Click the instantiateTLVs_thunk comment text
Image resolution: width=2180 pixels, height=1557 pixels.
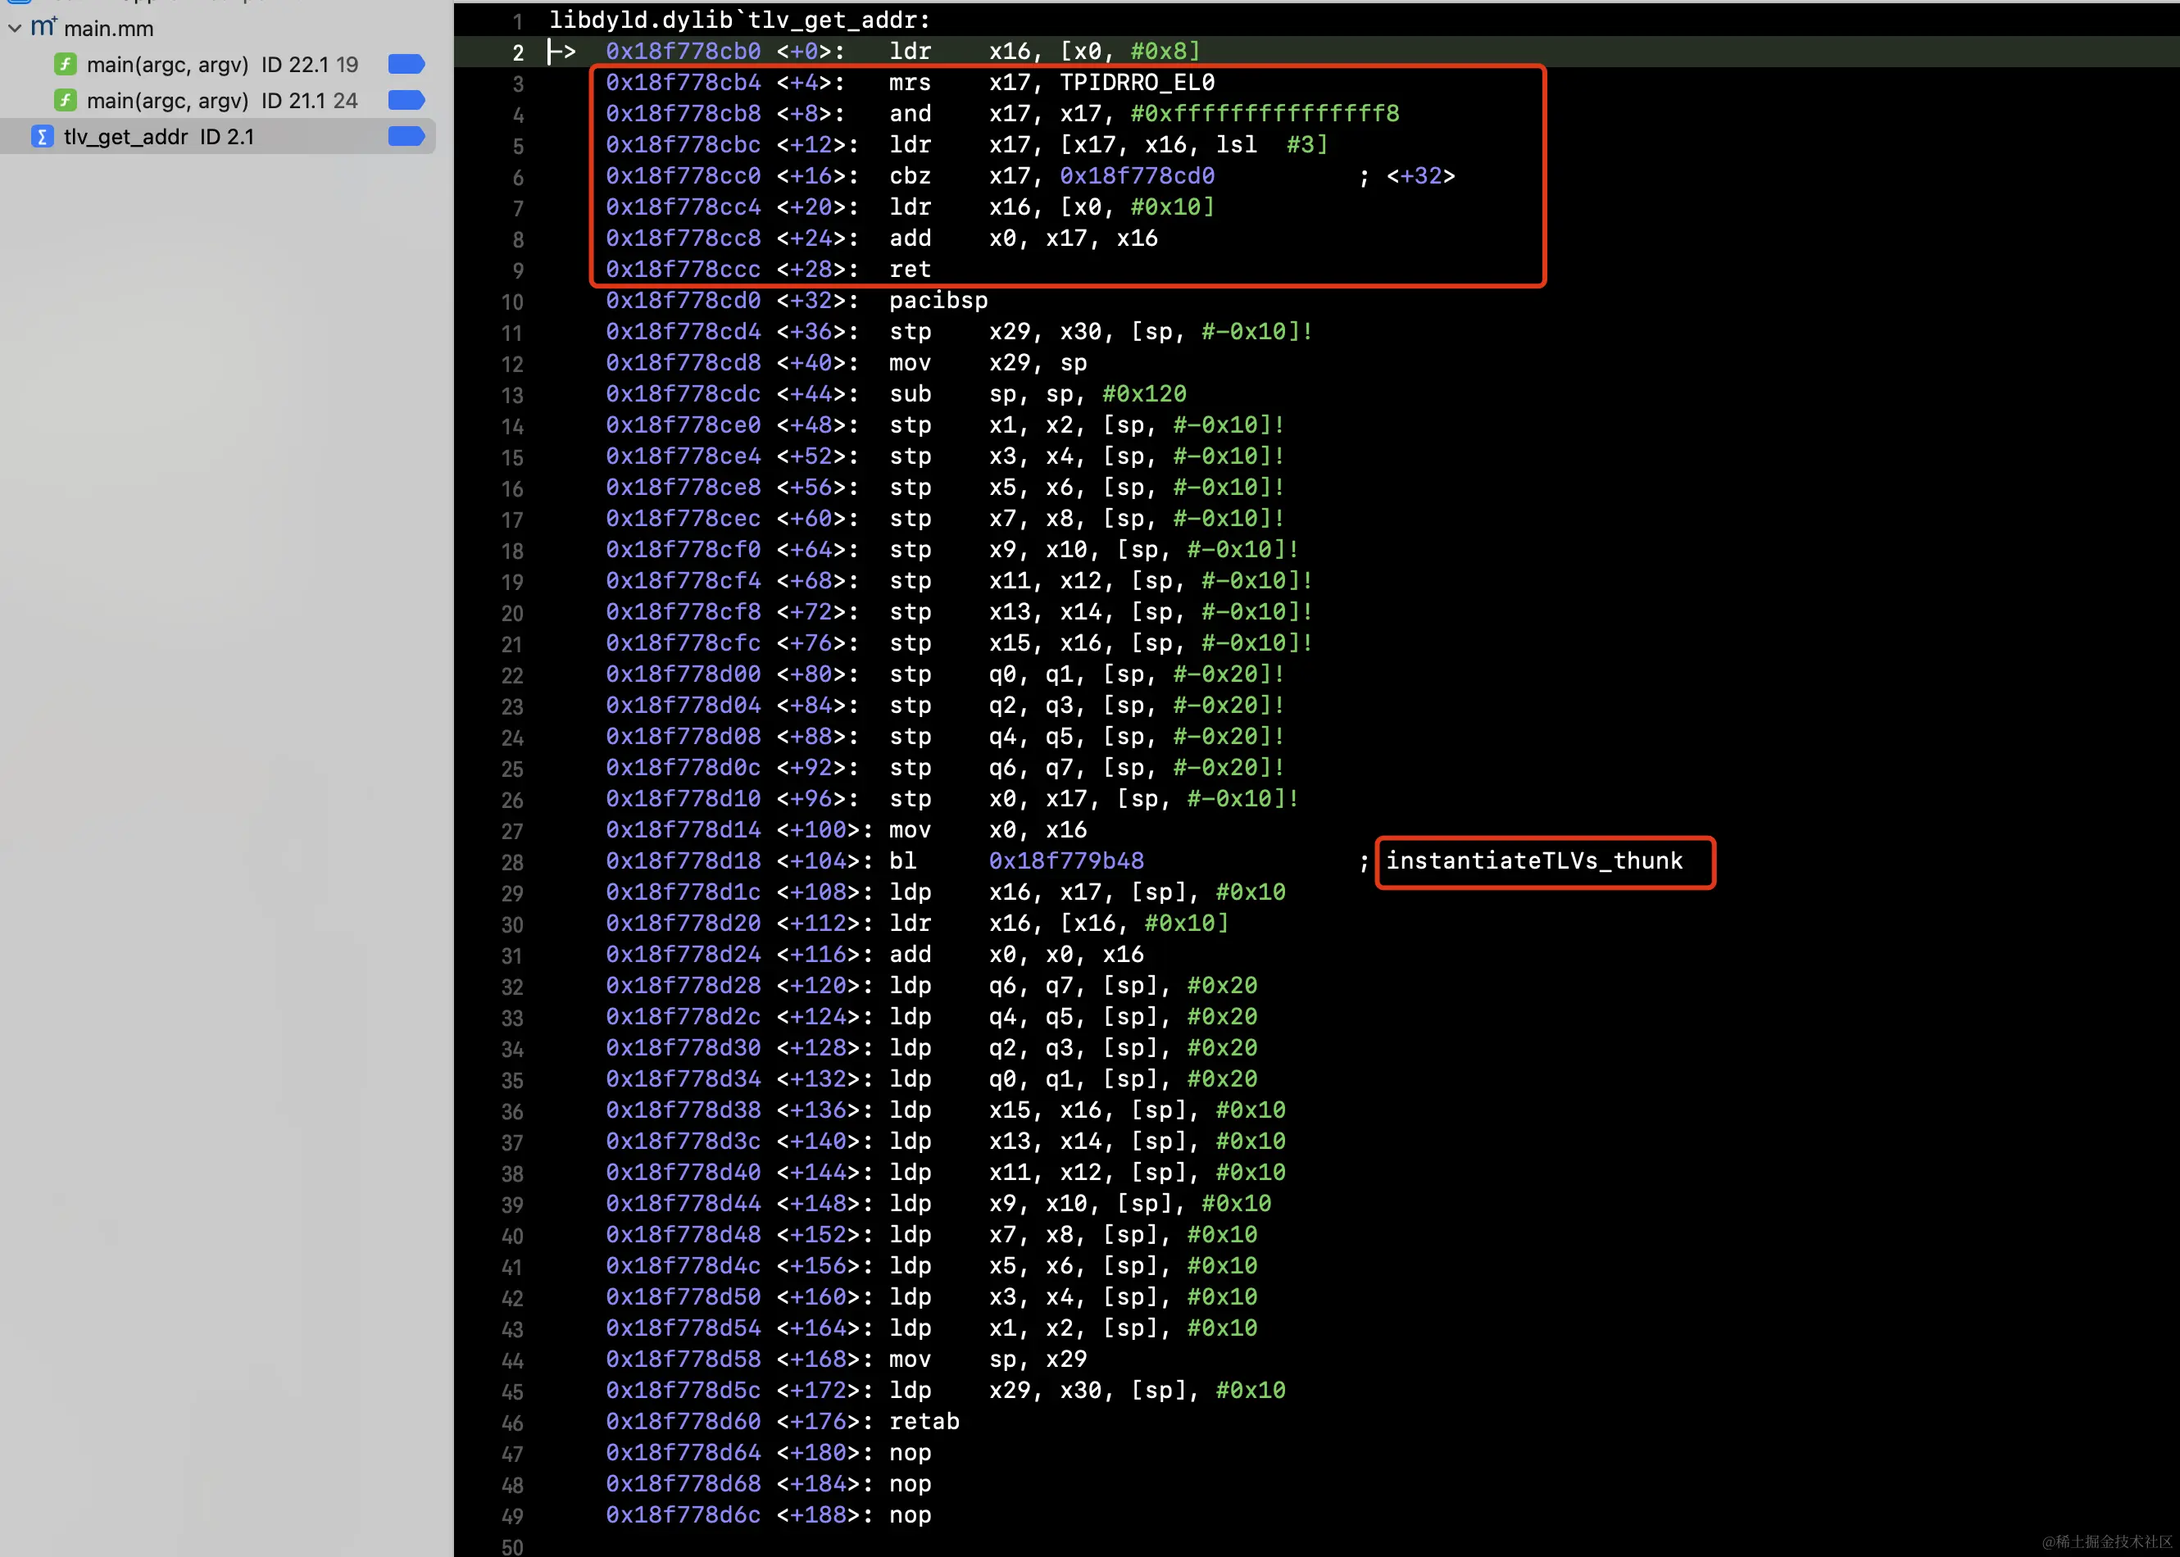pyautogui.click(x=1534, y=861)
